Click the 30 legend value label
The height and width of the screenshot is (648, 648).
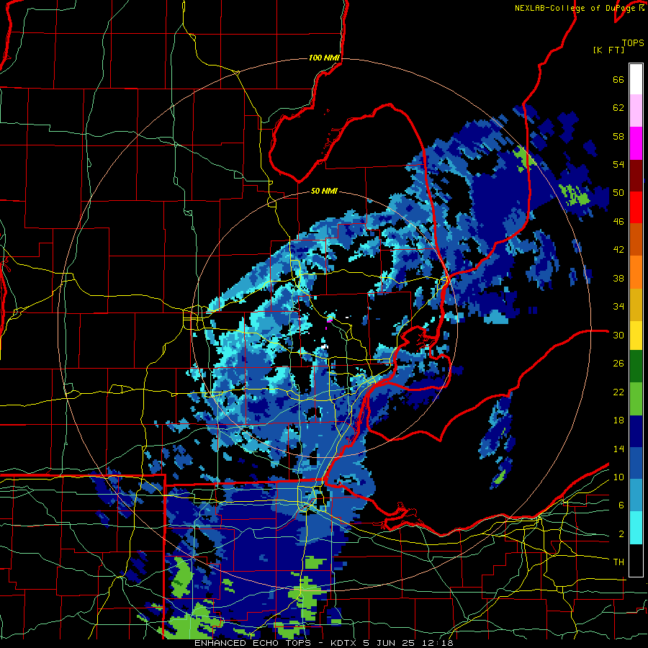pyautogui.click(x=618, y=335)
